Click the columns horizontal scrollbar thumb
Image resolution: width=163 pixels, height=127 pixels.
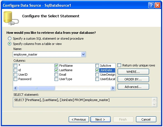coord(36,88)
